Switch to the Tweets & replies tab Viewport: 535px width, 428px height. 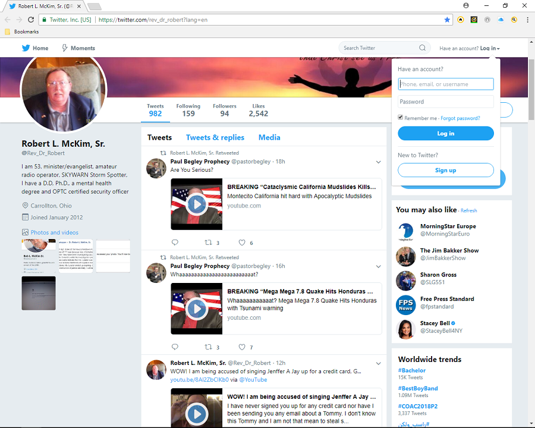(215, 137)
